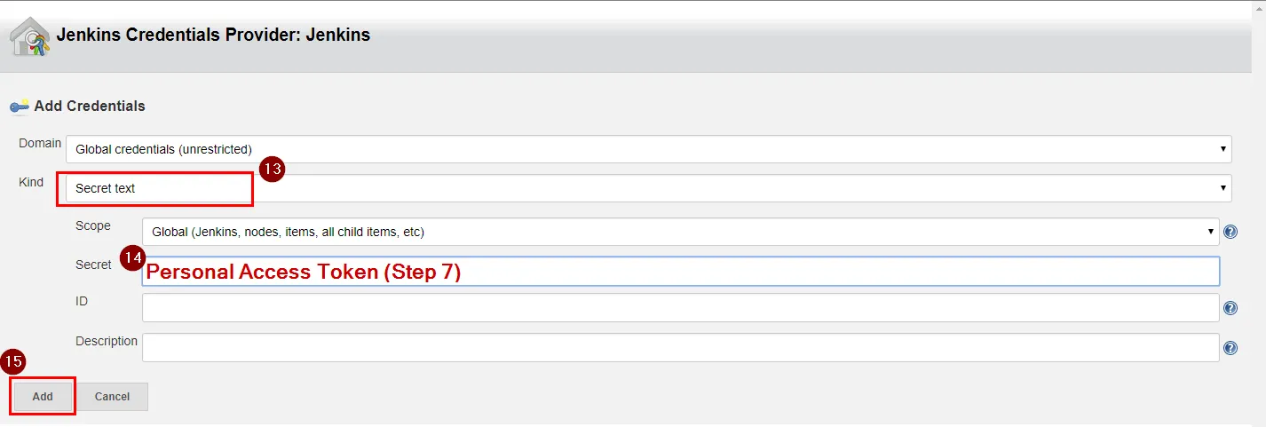
Task: Open help icon next to Scope dropdown
Action: coord(1230,232)
